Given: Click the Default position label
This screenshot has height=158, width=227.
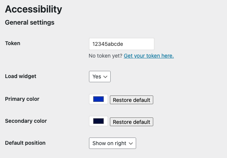Looking at the screenshot, I should [25, 143].
